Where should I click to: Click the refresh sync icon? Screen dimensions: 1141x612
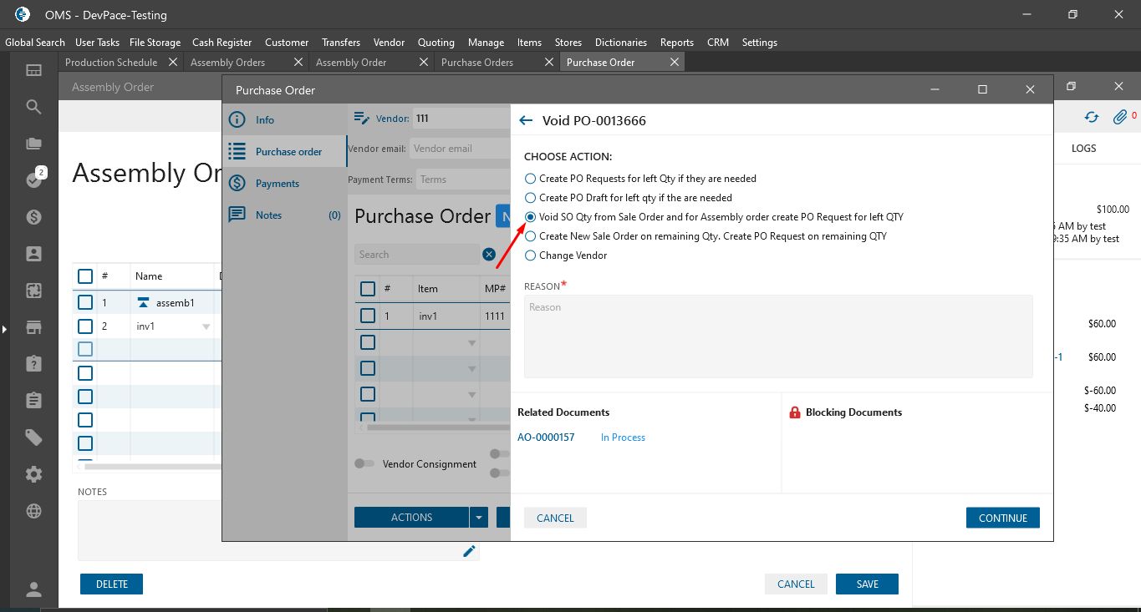(1091, 118)
